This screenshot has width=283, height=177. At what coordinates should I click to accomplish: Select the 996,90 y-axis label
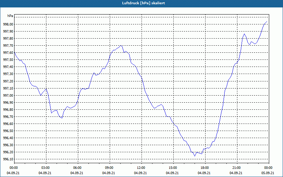(x=8, y=103)
